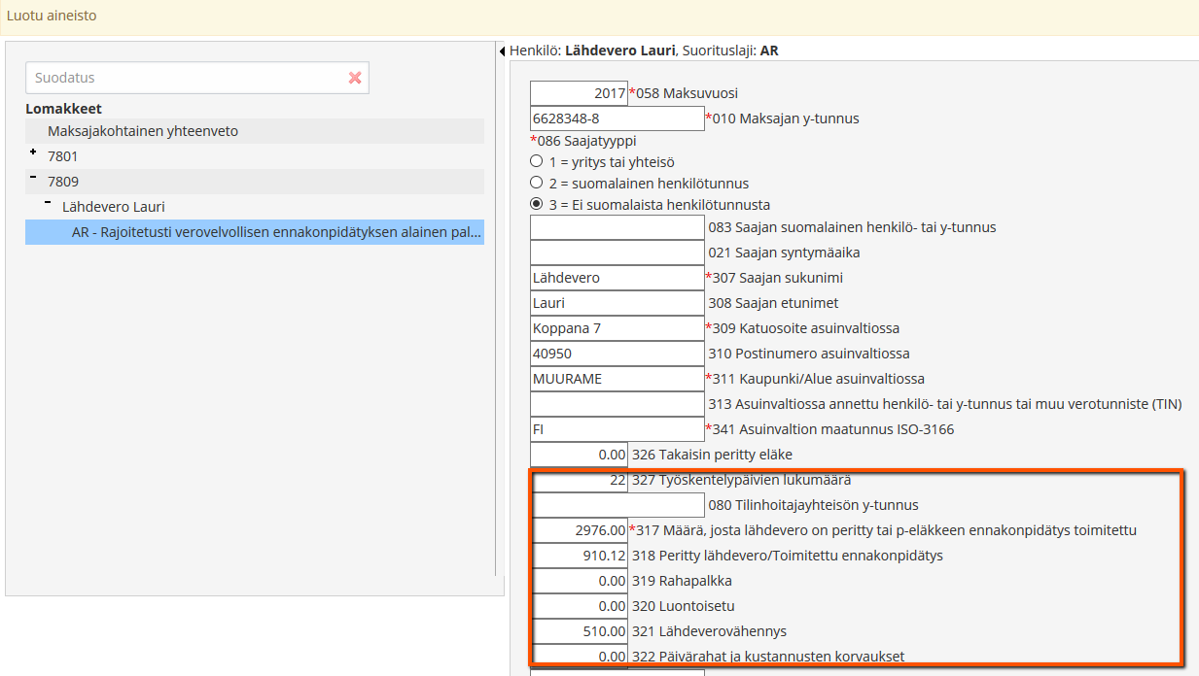The height and width of the screenshot is (676, 1199).
Task: Open Maksajakohtainen yhteenveto in the tree
Action: (143, 131)
